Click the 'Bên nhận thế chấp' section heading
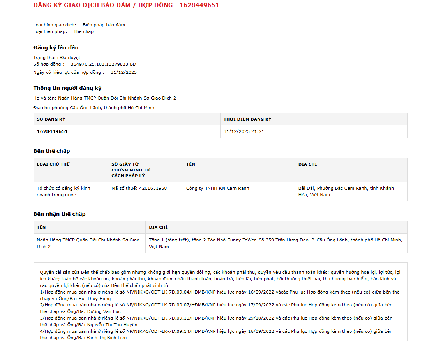The image size is (429, 341). pyautogui.click(x=59, y=214)
